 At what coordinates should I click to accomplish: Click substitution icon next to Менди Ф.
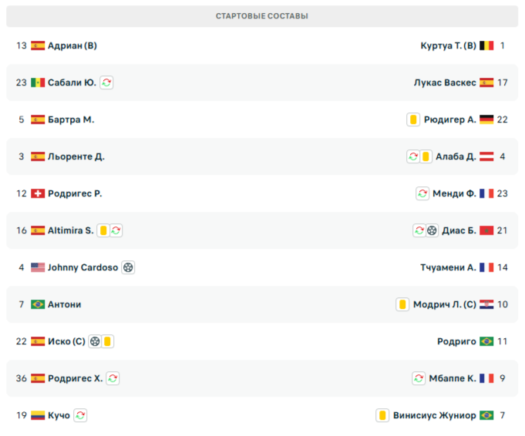point(422,193)
